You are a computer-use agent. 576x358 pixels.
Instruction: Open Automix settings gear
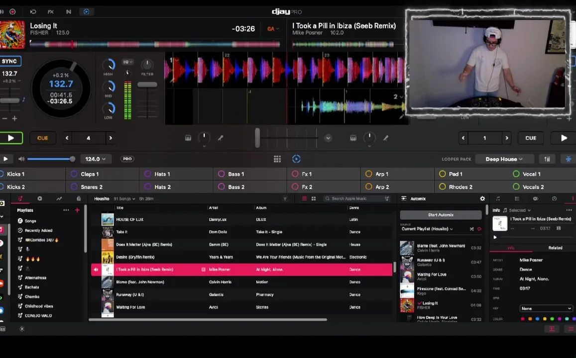482,198
